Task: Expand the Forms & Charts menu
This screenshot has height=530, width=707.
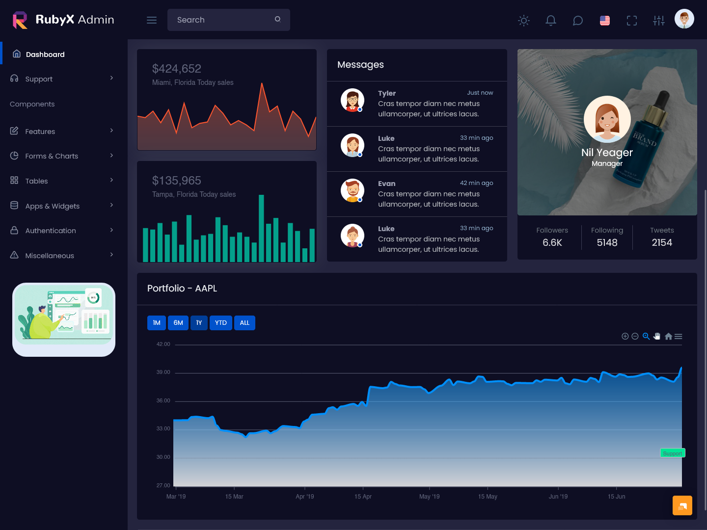Action: click(x=52, y=156)
